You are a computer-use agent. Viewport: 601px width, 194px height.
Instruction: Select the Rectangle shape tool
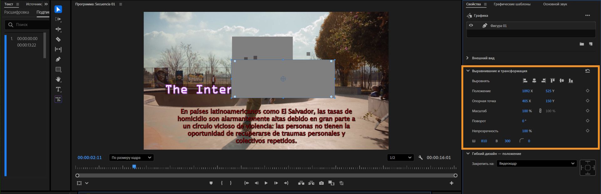(58, 69)
